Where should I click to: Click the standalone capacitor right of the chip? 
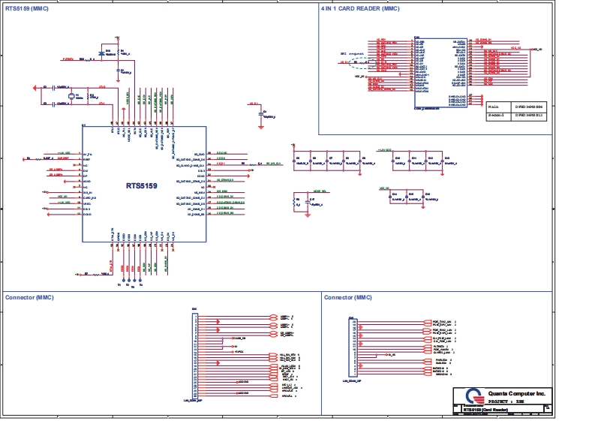pyautogui.click(x=260, y=115)
